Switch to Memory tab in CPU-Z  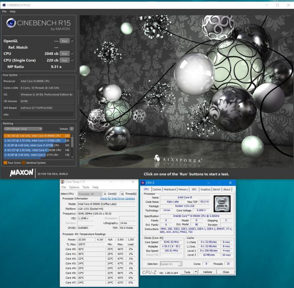[x=183, y=190]
